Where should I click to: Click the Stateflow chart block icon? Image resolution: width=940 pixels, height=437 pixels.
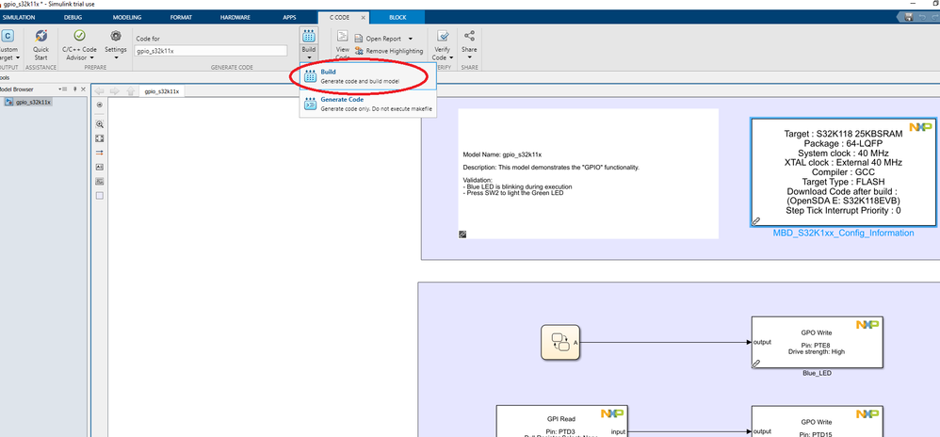(x=559, y=342)
